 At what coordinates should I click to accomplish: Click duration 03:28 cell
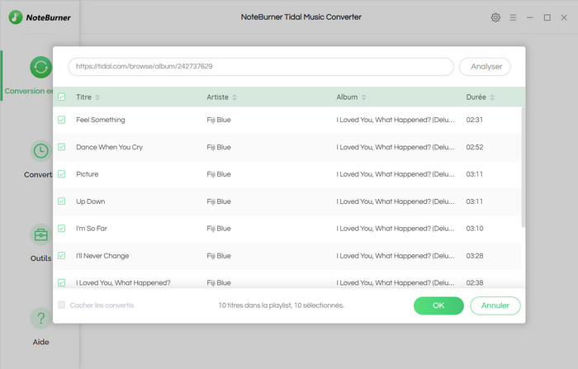coord(475,256)
